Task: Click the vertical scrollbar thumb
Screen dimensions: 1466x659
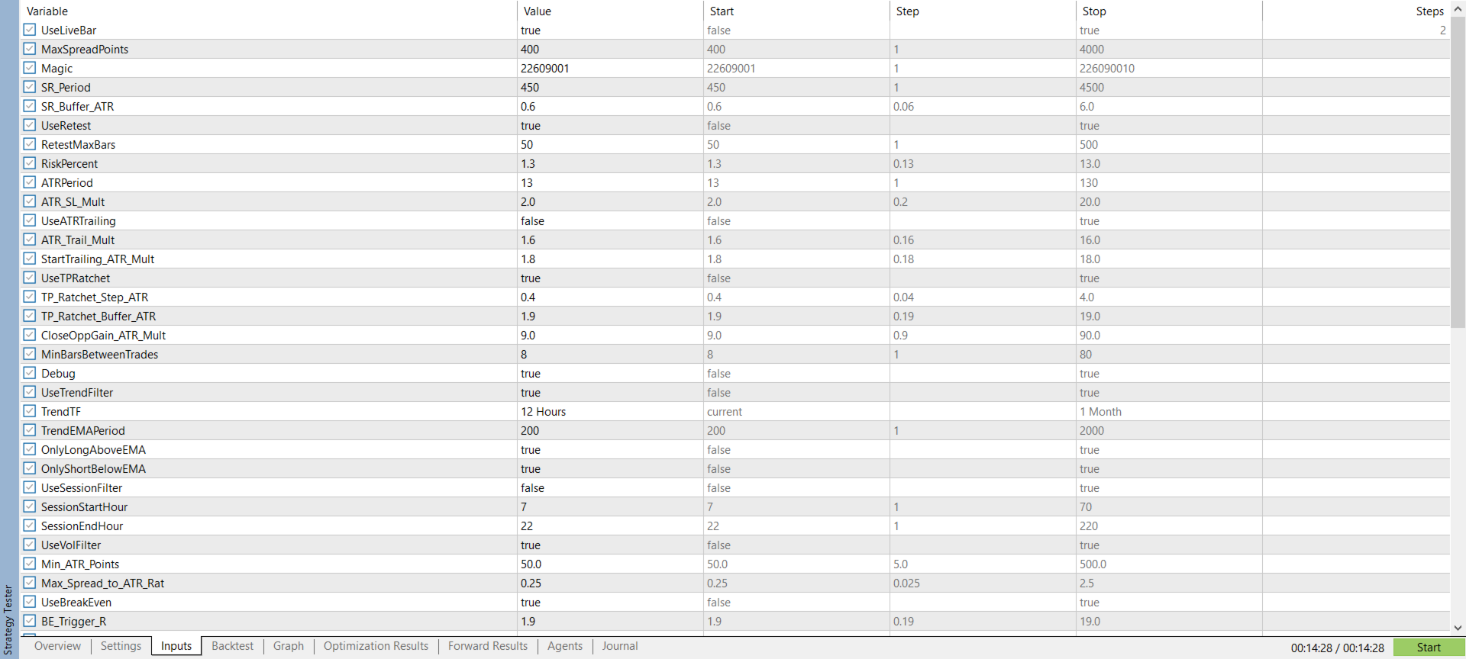Action: pos(1458,172)
